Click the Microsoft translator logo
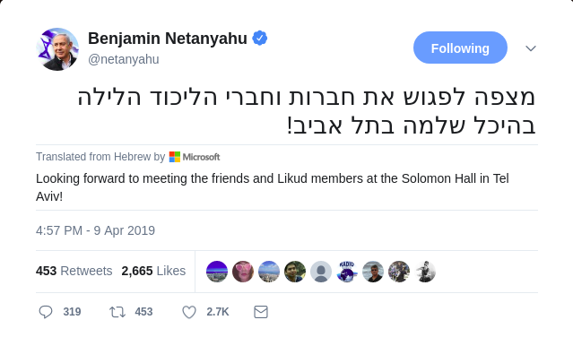Screen dimensions: 573x346 [x=195, y=157]
